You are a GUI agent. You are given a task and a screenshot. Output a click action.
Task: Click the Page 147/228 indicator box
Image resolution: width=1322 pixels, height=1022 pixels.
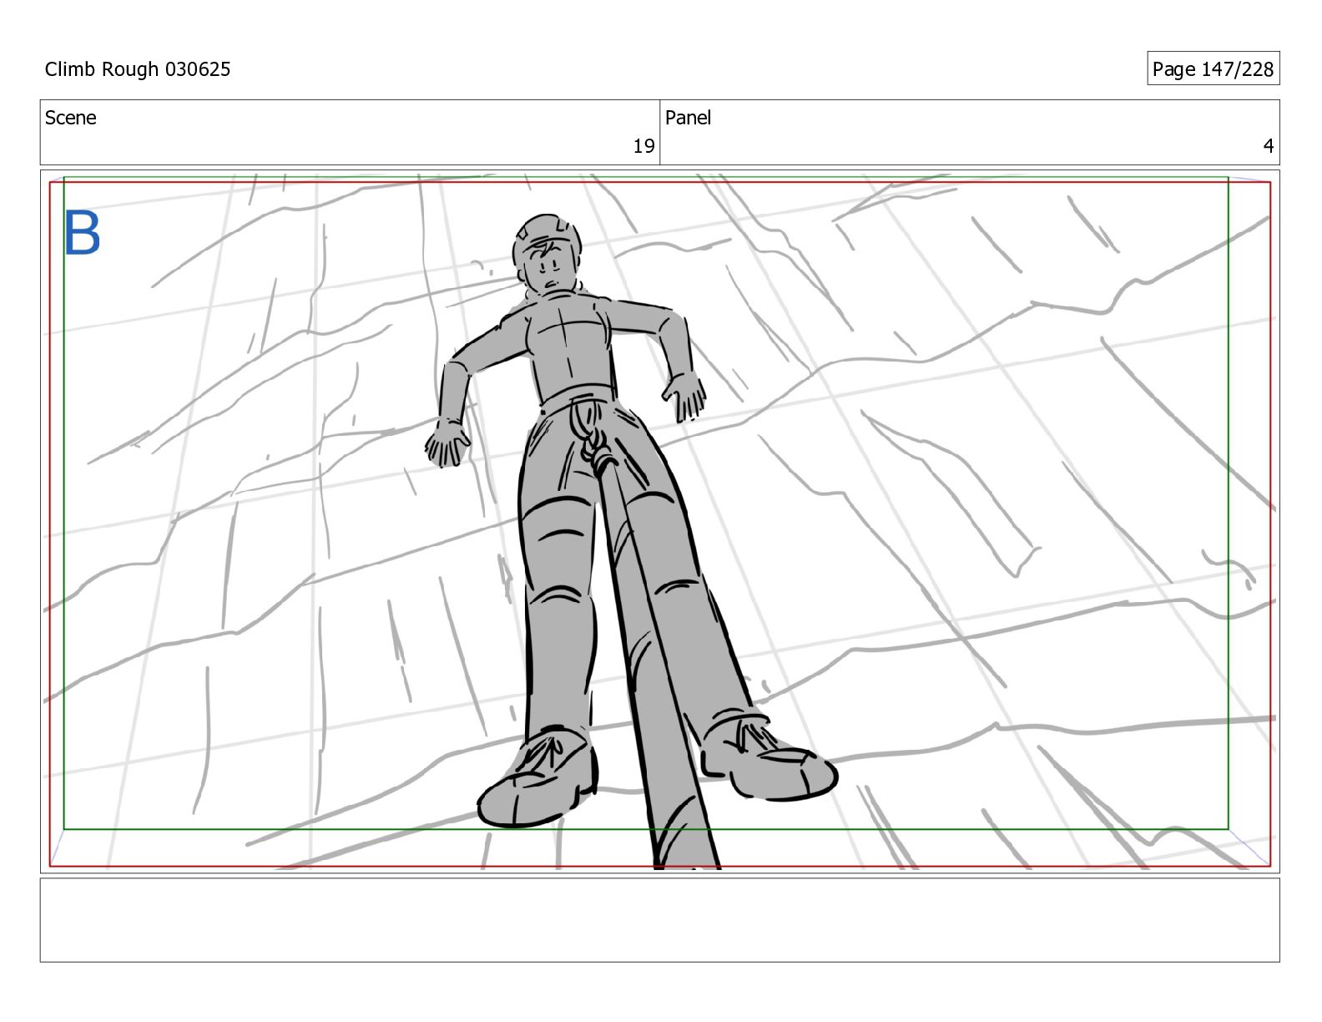tap(1212, 69)
